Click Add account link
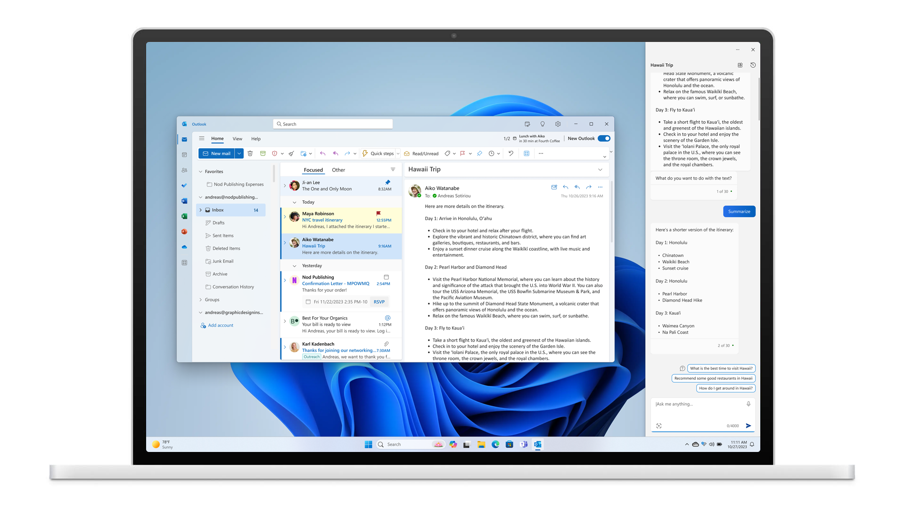 [x=217, y=325]
